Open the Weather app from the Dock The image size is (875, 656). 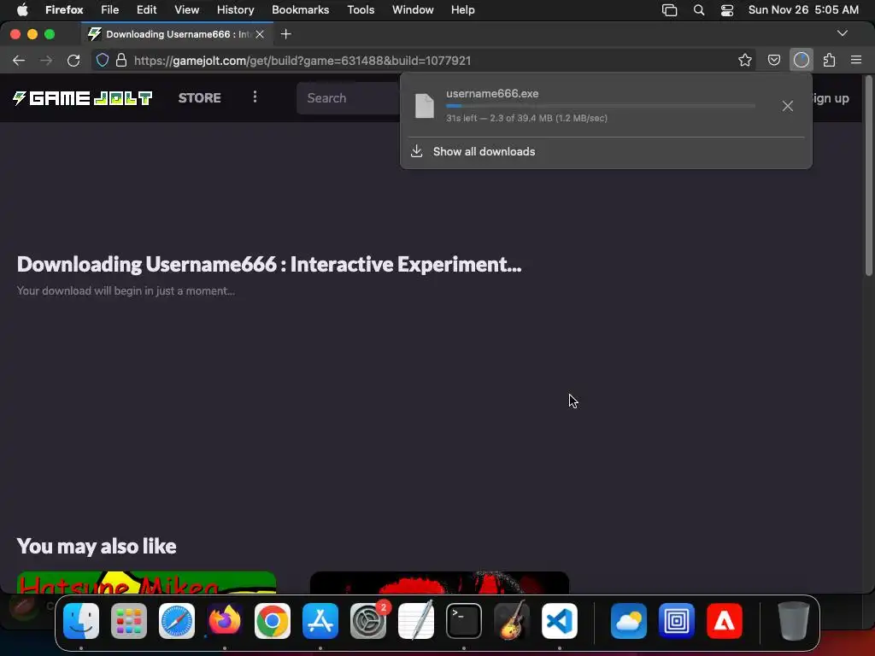tap(629, 621)
